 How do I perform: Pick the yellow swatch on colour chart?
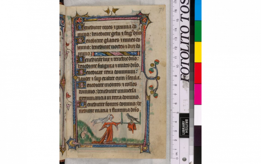198,52
